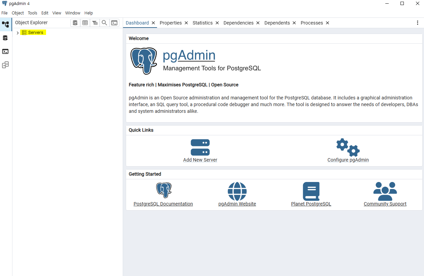Close the Dependencies tab
The height and width of the screenshot is (276, 424).
coord(258,23)
